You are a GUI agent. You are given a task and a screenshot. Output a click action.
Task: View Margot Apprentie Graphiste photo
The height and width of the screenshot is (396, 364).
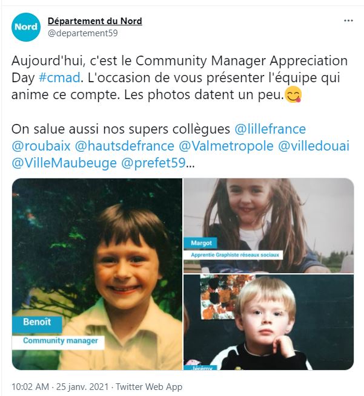tap(269, 226)
